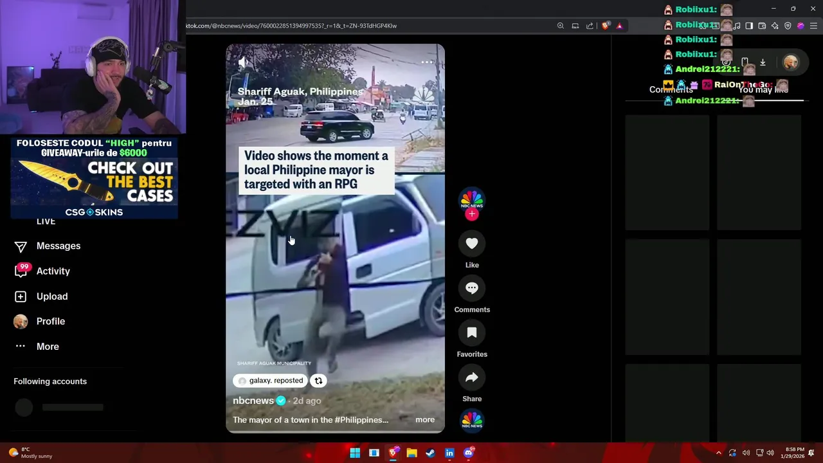
Task: Open Steam on the taskbar
Action: coord(430,453)
